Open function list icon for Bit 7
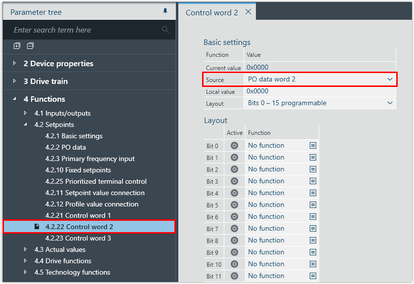This screenshot has height=284, width=414. point(313,229)
